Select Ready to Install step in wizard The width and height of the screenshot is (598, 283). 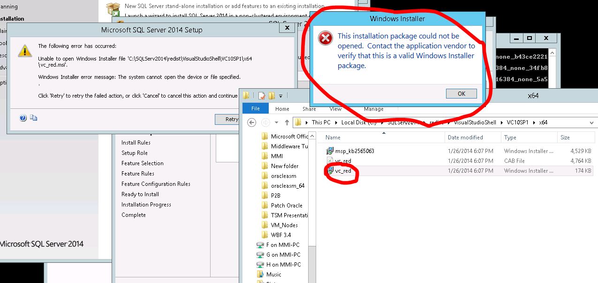pos(140,194)
